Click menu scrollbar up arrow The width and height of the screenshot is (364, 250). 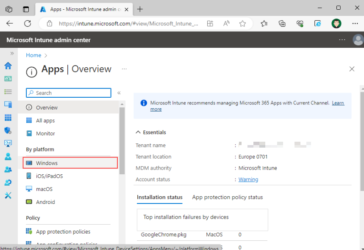[x=122, y=104]
